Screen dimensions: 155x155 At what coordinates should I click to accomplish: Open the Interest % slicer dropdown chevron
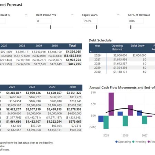click(26, 15)
